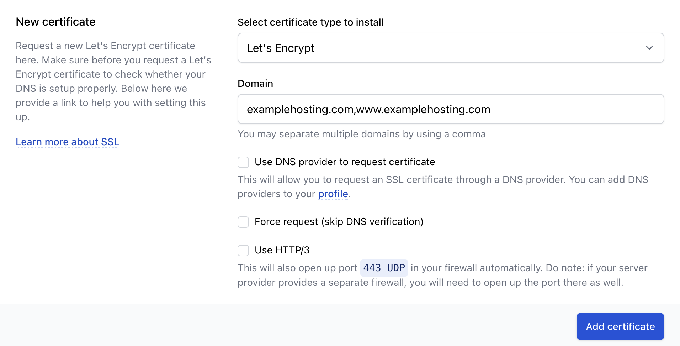Click the 'Select certificate type to install' label

point(310,22)
